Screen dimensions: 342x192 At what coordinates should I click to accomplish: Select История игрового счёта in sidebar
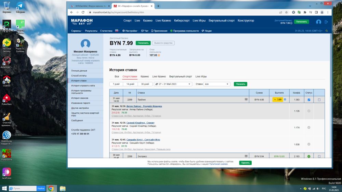click(83, 86)
